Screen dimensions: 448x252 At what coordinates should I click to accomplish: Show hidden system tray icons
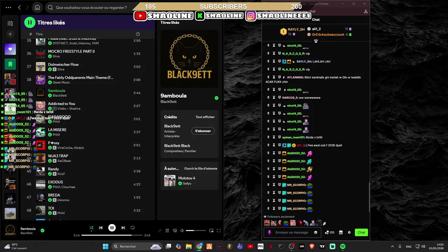[x=392, y=246]
